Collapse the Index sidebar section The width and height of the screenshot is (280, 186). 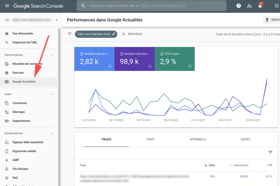coord(51,94)
